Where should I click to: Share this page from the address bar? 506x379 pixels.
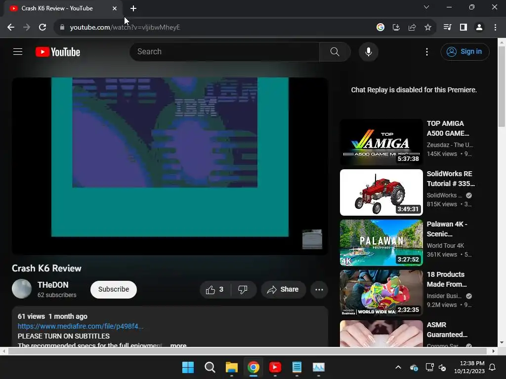412,28
